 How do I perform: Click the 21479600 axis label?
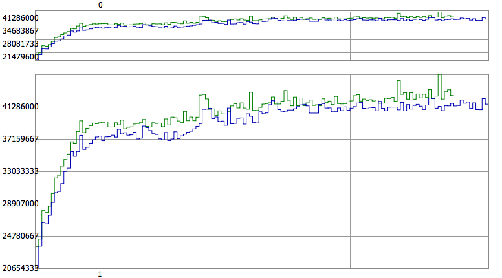[20, 57]
